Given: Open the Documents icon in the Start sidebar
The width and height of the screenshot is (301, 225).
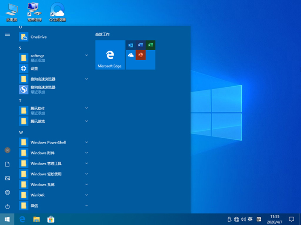Looking at the screenshot, I should [7, 164].
